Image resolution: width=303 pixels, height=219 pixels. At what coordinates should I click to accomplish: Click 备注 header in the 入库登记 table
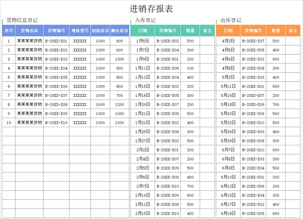(207, 31)
